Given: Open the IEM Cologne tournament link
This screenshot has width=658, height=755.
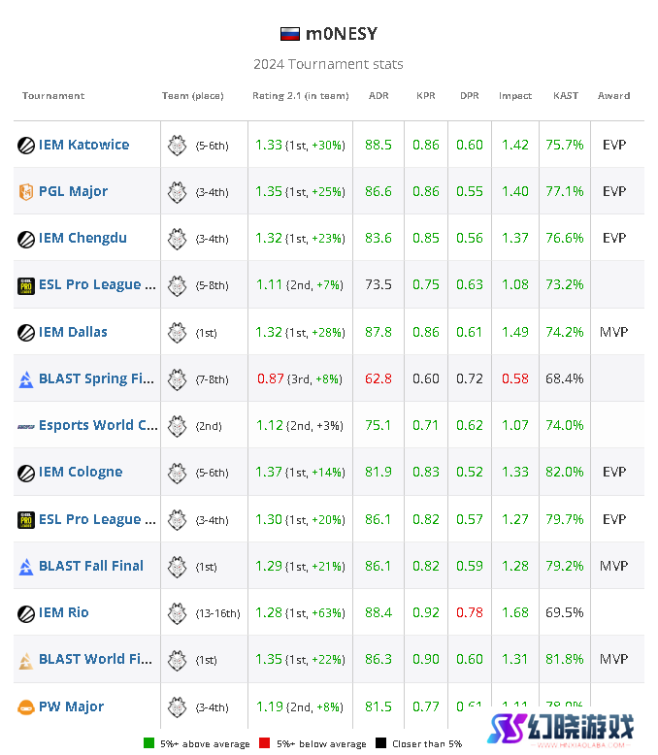Looking at the screenshot, I should [81, 472].
